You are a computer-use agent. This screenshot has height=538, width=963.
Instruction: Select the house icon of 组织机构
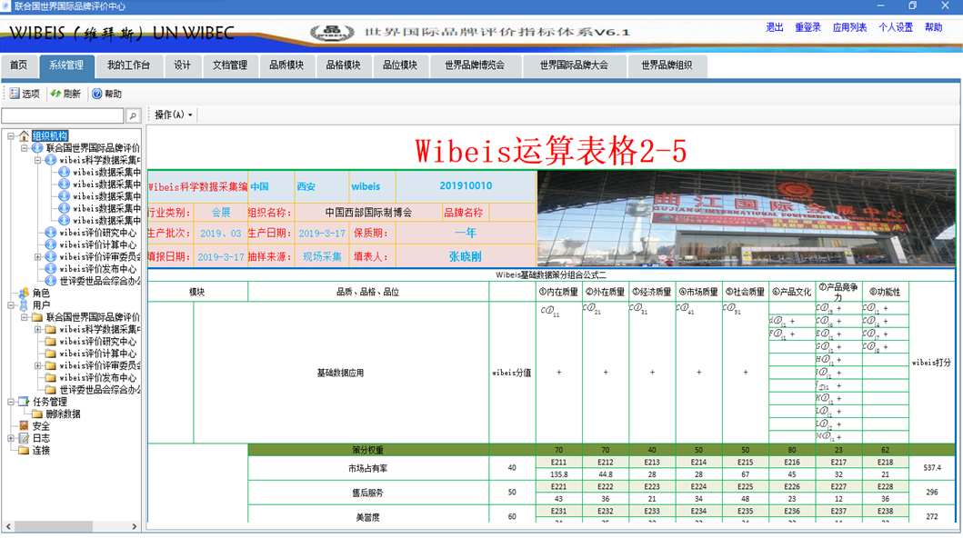[24, 135]
